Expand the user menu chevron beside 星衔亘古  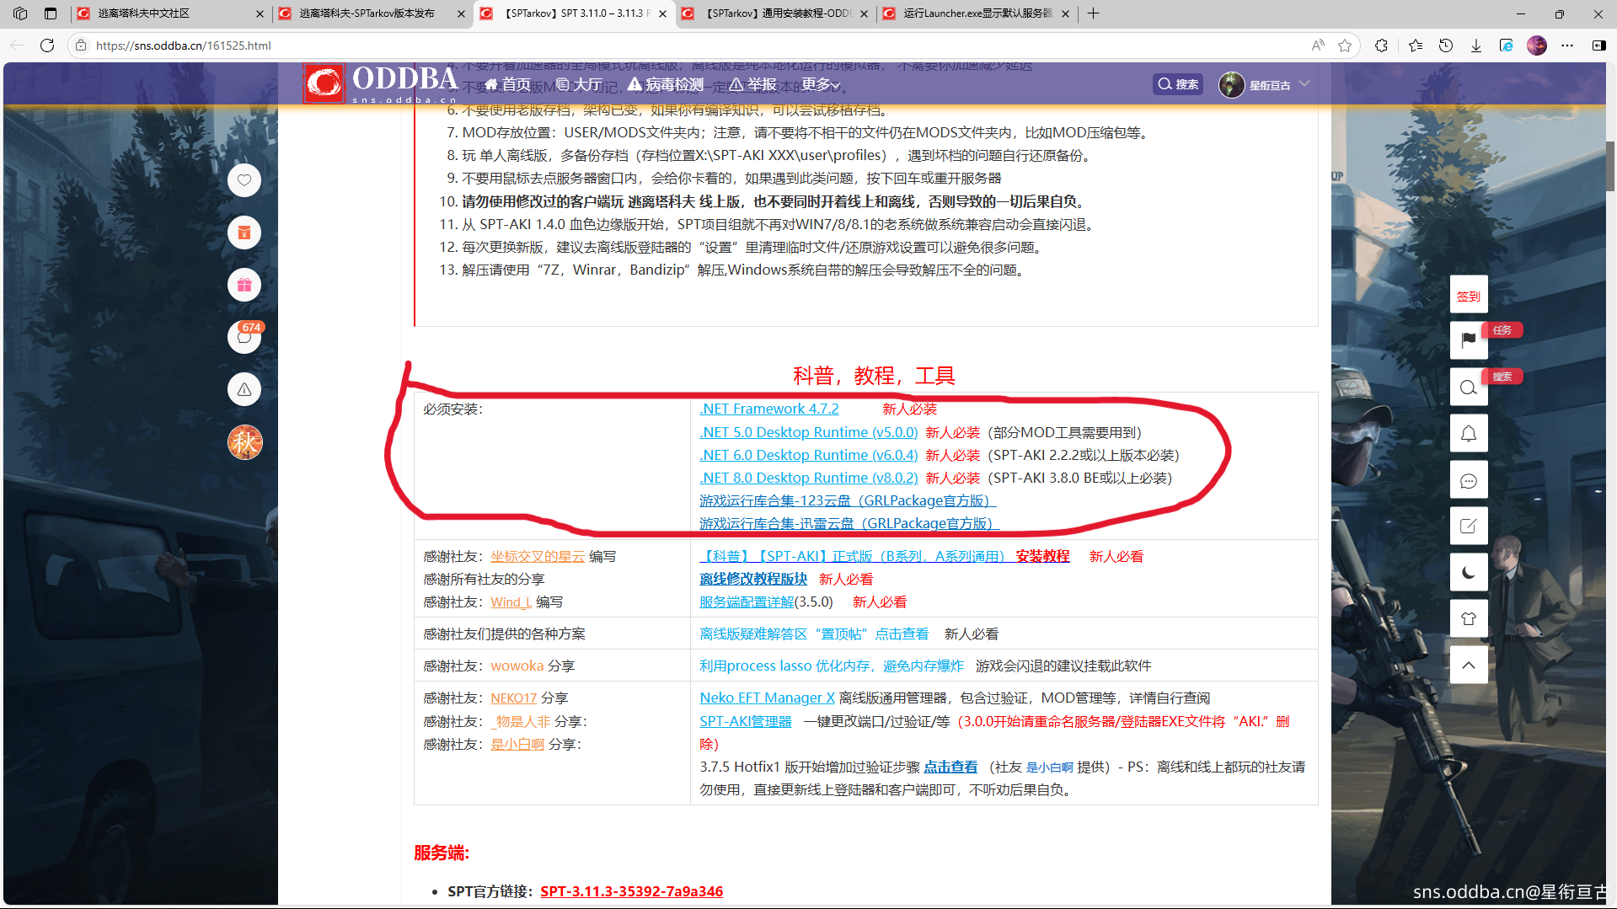pos(1304,83)
